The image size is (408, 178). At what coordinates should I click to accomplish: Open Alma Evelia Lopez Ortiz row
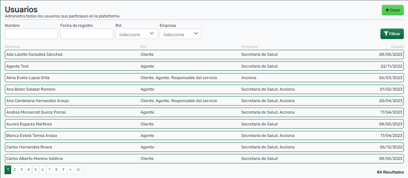click(204, 78)
